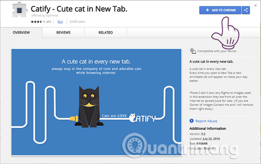The width and height of the screenshot is (261, 164).
Task: Click 'Compatible with your device' text
Action: tap(217, 51)
